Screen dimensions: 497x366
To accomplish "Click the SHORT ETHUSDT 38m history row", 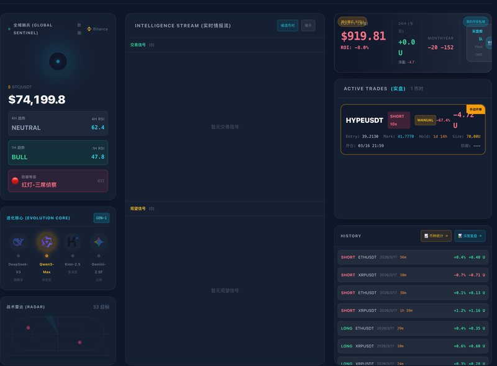I will pyautogui.click(x=413, y=293).
